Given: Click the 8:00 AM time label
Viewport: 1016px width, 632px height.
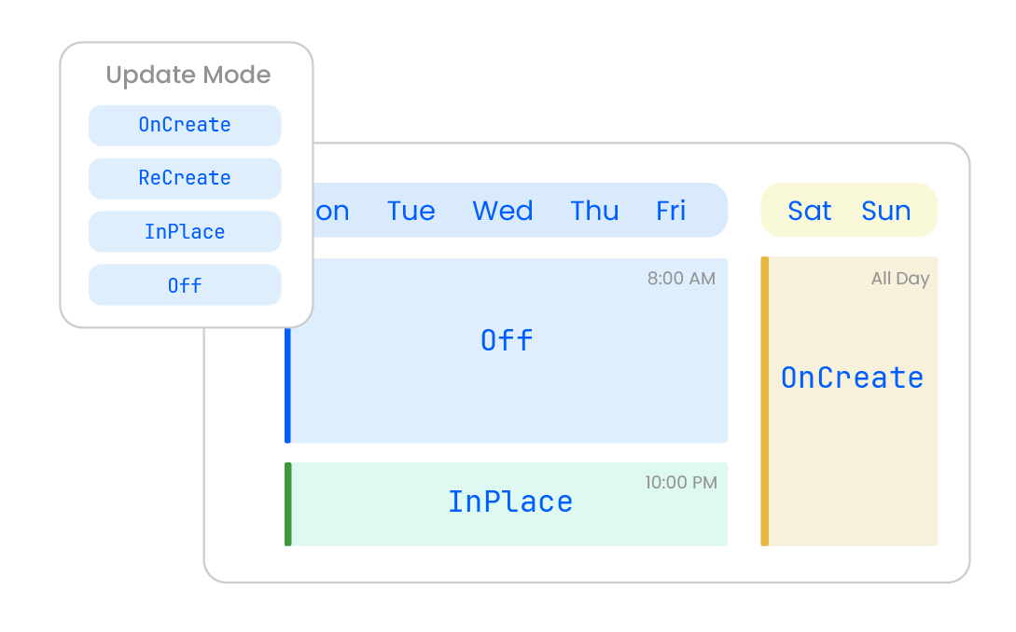Looking at the screenshot, I should tap(679, 278).
